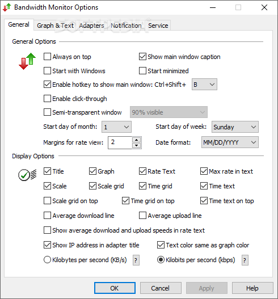Click the checkmark Display Options icon

click(27, 175)
